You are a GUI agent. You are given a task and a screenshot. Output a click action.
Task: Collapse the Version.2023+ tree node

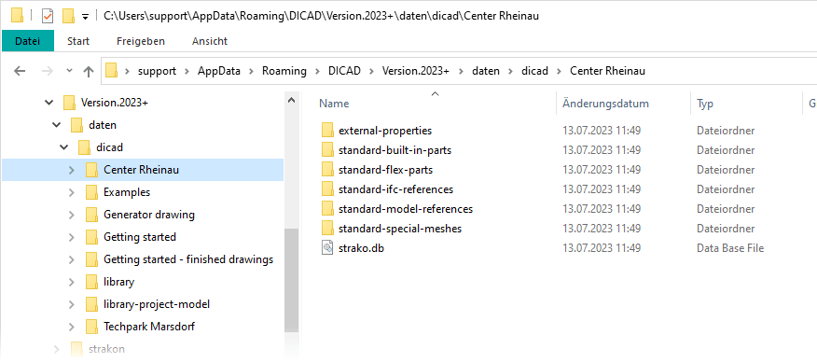49,103
